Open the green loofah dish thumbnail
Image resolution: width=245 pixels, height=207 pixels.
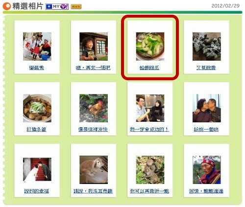tap(150, 46)
